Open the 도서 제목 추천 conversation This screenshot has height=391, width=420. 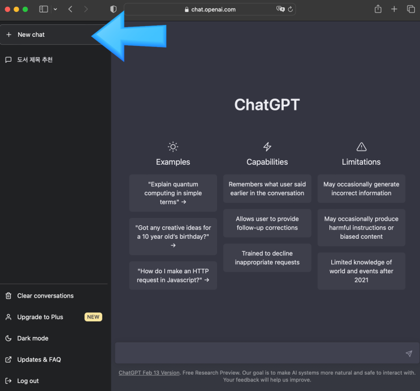(x=54, y=59)
